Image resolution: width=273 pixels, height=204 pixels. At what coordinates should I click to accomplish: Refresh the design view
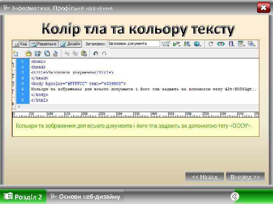pyautogui.click(x=211, y=44)
